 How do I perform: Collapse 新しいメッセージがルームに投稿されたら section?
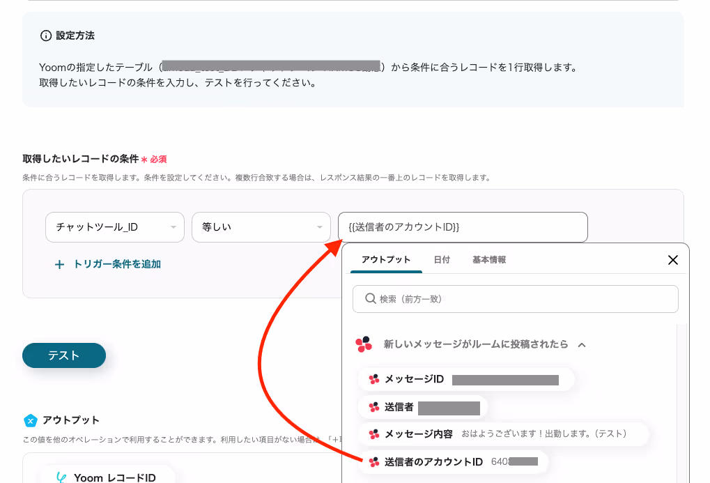click(582, 345)
